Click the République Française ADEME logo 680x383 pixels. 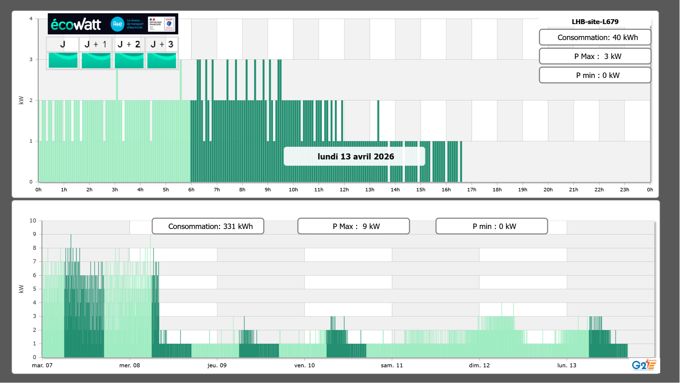162,24
